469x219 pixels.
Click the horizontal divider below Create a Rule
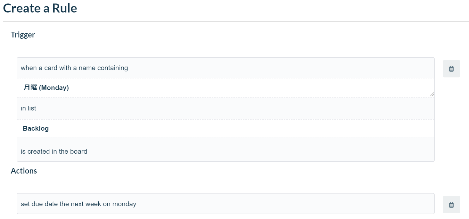236,21
